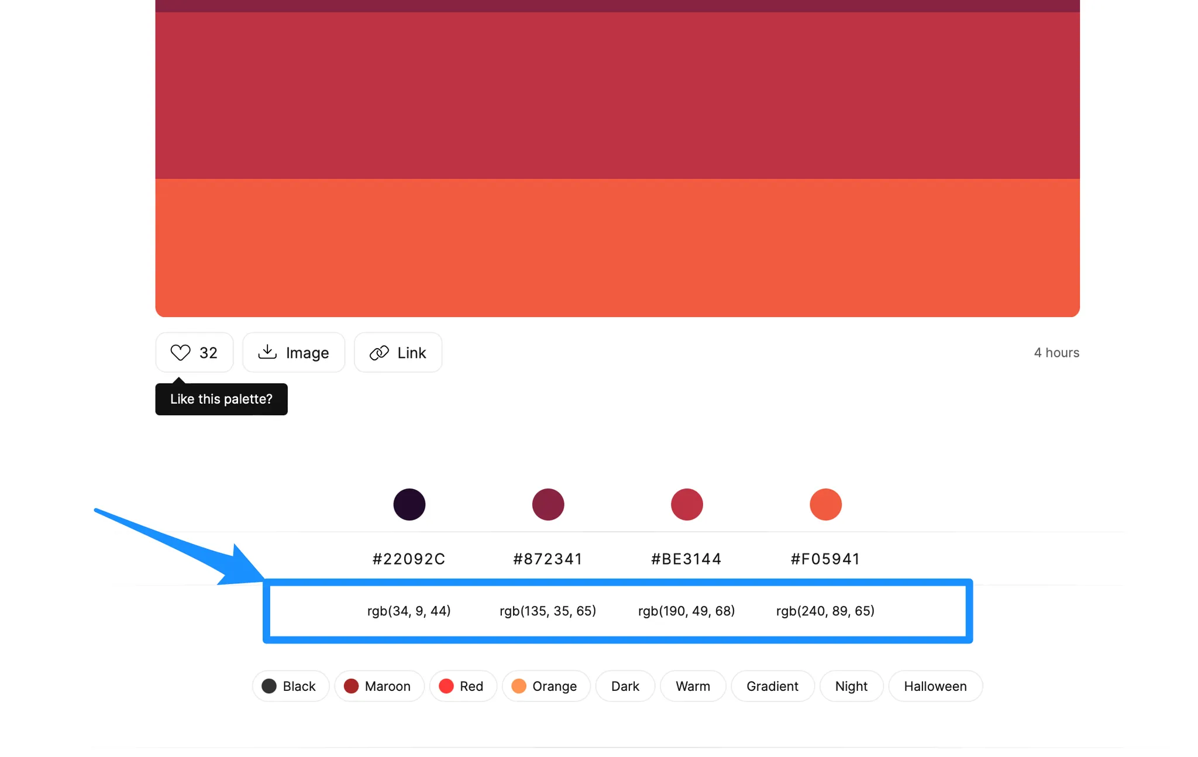Image resolution: width=1198 pixels, height=757 pixels.
Task: Open the Gradient tag
Action: (x=772, y=686)
